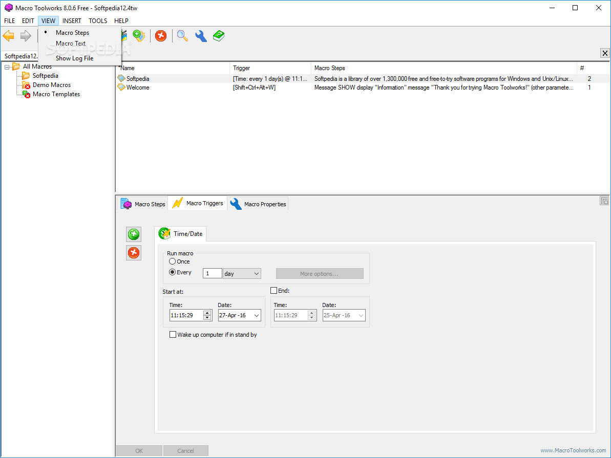
Task: Enable the End checkbox
Action: point(273,291)
